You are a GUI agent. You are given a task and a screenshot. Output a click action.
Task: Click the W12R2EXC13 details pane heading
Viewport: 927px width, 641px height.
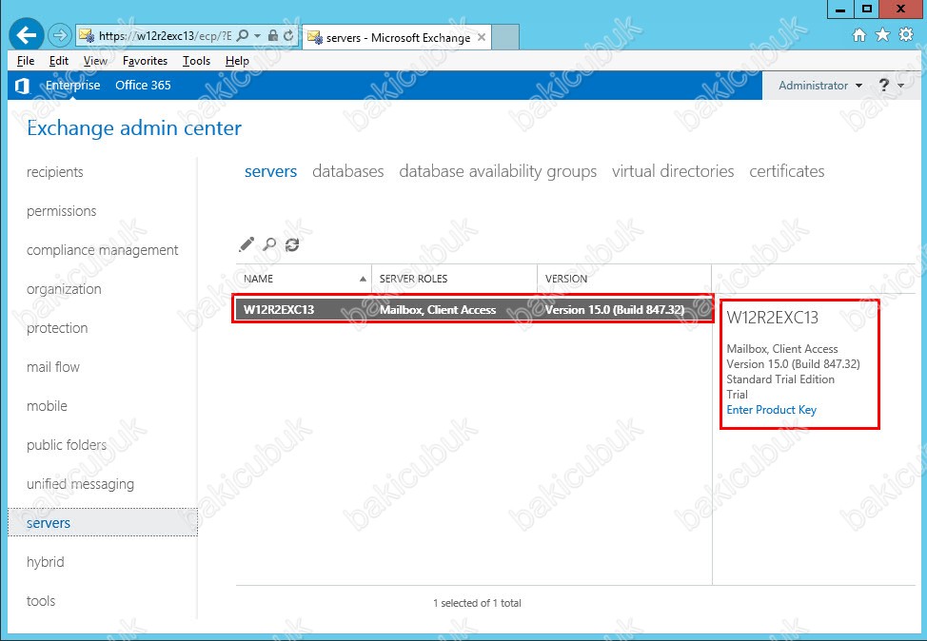coord(773,318)
